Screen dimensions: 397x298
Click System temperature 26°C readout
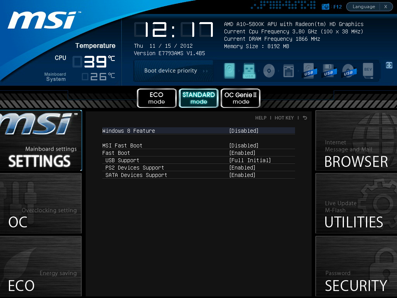tap(99, 76)
